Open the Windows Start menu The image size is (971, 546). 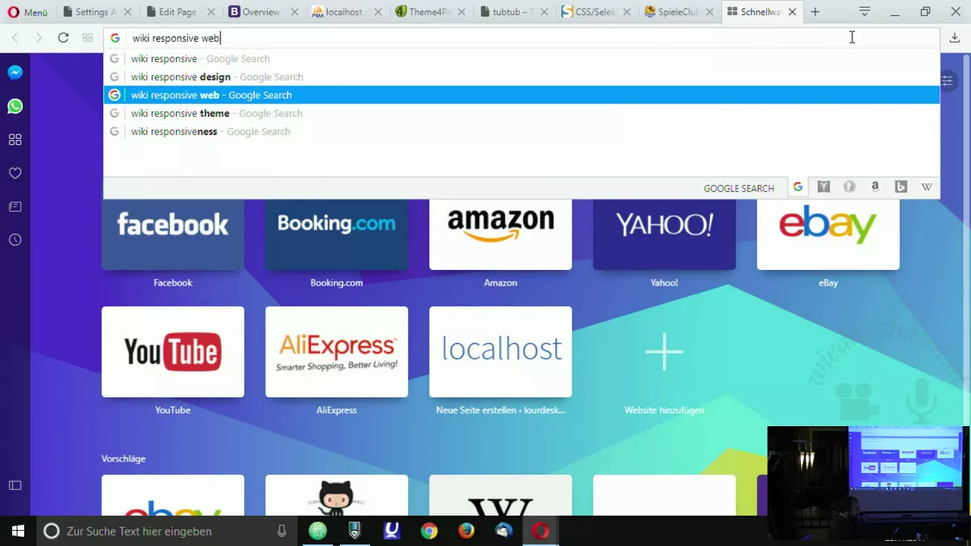(18, 531)
